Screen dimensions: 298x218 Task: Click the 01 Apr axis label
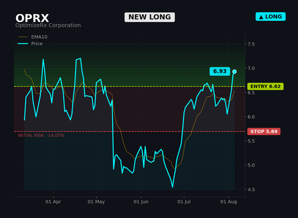coord(53,202)
